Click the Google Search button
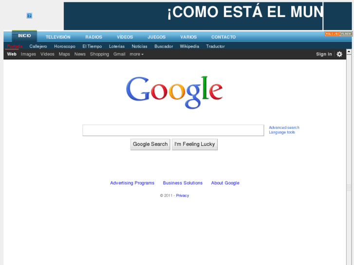This screenshot has width=354, height=265. click(150, 144)
